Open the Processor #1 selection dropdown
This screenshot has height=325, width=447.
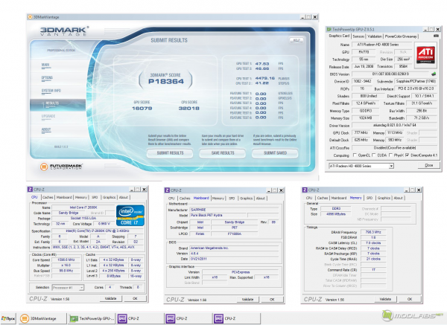(81, 288)
